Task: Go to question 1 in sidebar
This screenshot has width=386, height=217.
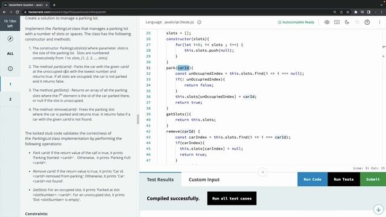Action: [x=10, y=84]
